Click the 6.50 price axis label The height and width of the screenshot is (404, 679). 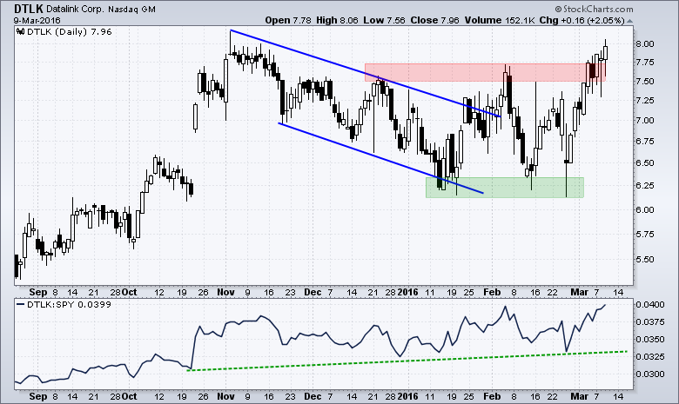click(x=645, y=162)
